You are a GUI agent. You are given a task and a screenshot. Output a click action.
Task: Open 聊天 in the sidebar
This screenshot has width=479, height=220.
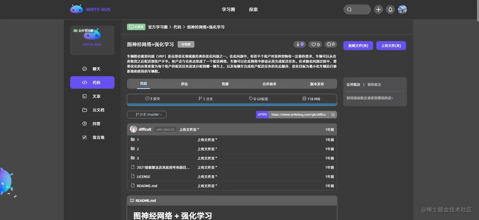pyautogui.click(x=92, y=69)
